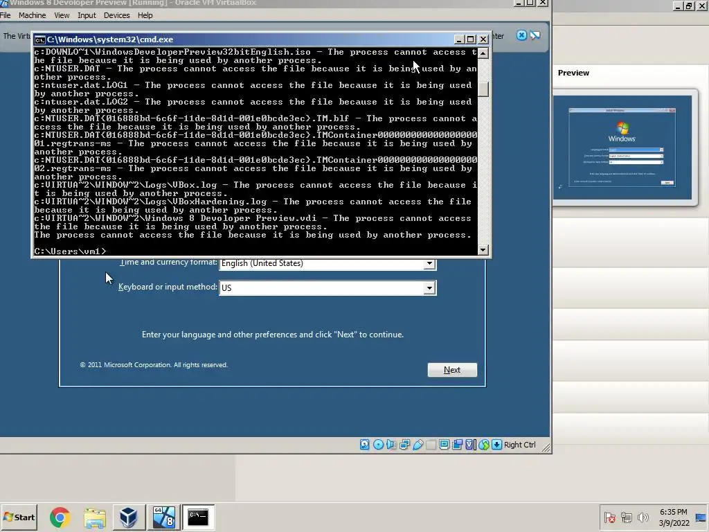
Task: Click the 2011 Microsoft Corporation copyright text
Action: 154,364
